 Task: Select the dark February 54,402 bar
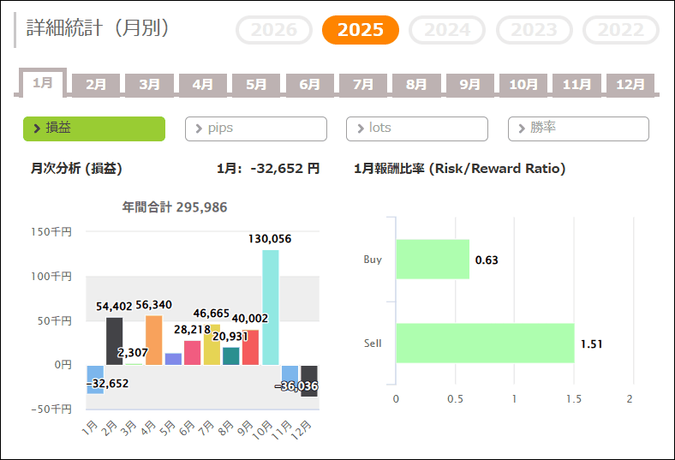[x=115, y=341]
